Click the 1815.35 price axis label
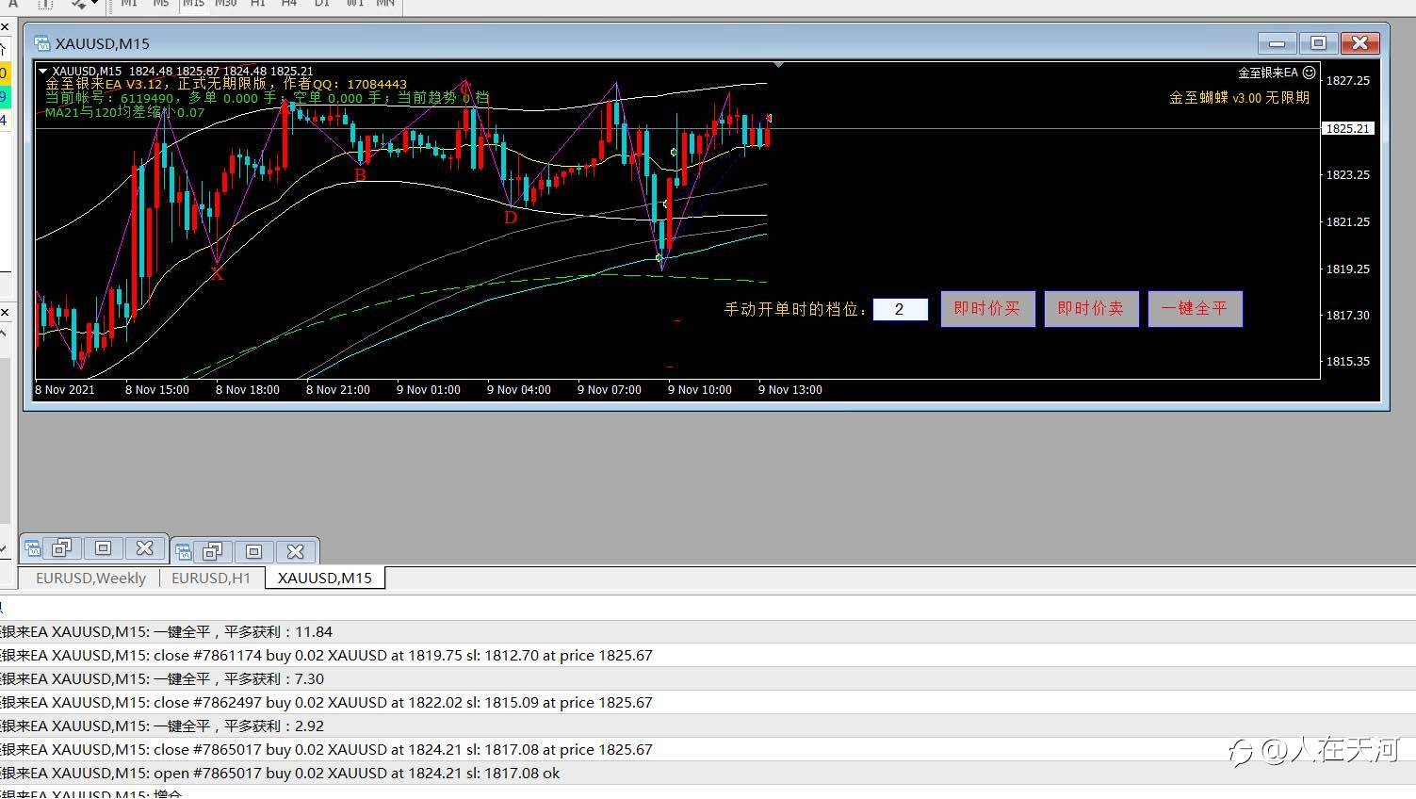This screenshot has width=1416, height=799. click(1347, 362)
